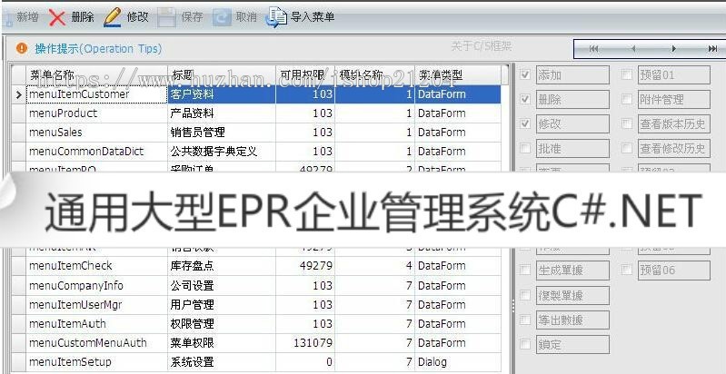Image resolution: width=726 pixels, height=374 pixels.
Task: Enable the 附件管理 checkbox
Action: pyautogui.click(x=626, y=99)
